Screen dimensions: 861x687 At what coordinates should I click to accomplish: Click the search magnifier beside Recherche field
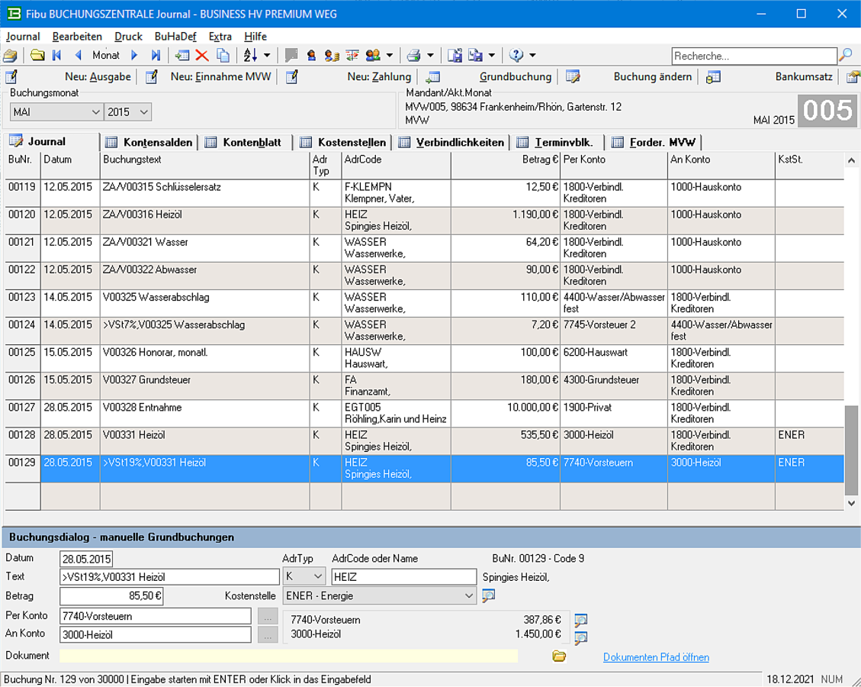click(845, 55)
